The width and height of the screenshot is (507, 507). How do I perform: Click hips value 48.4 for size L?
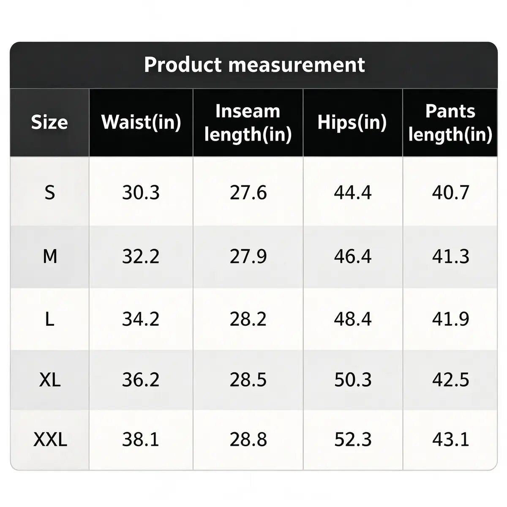353,319
